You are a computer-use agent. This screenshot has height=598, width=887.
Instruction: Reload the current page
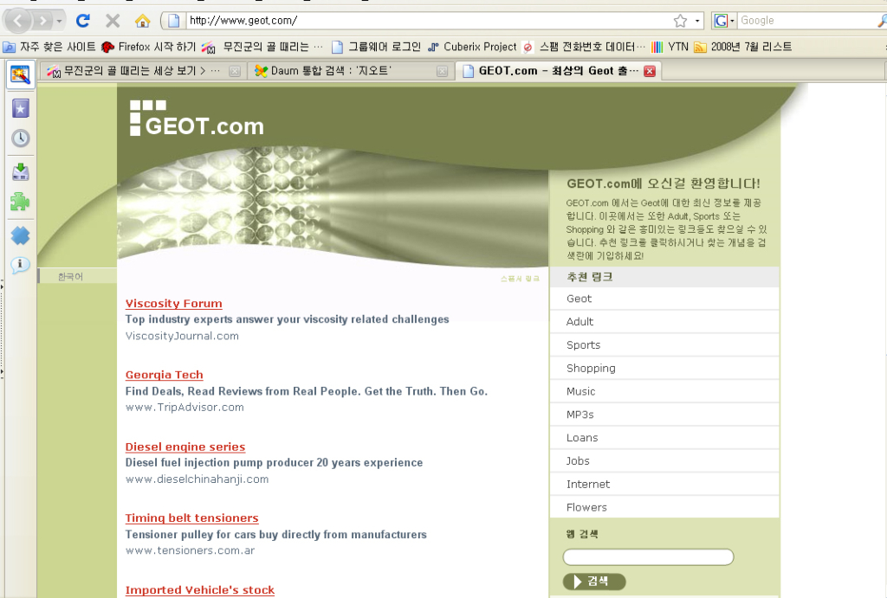[x=83, y=21]
